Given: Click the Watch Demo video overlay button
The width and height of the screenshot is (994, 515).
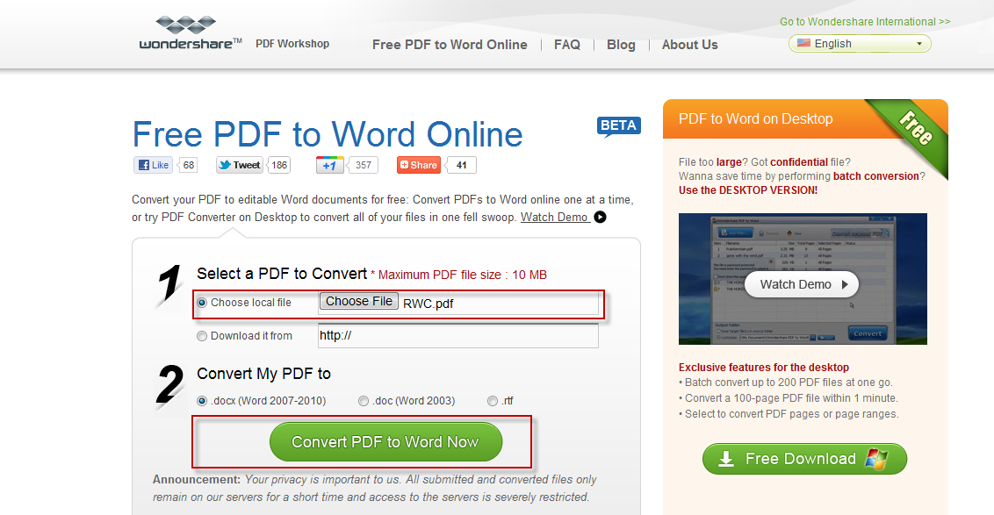Looking at the screenshot, I should point(802,284).
